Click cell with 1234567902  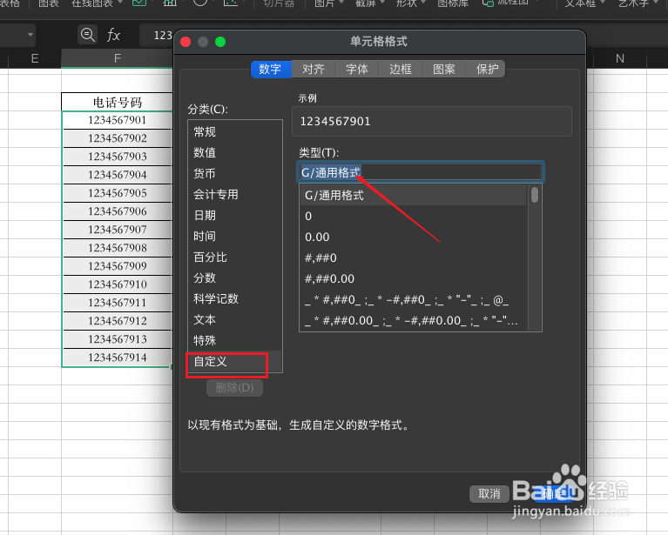pos(118,138)
